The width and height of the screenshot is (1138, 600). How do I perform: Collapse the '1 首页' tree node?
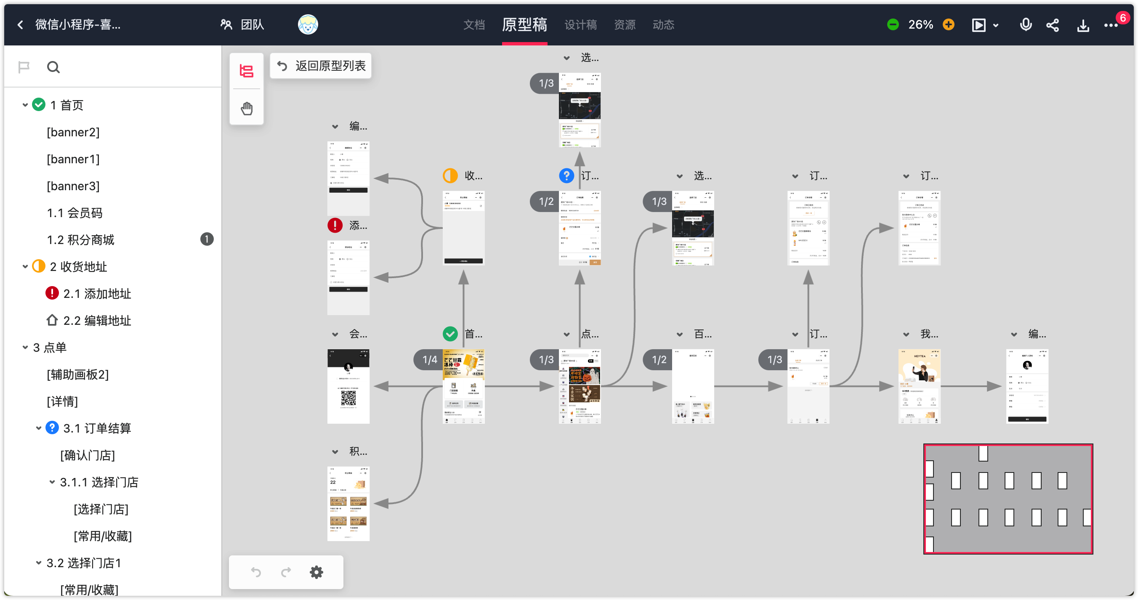coord(25,105)
